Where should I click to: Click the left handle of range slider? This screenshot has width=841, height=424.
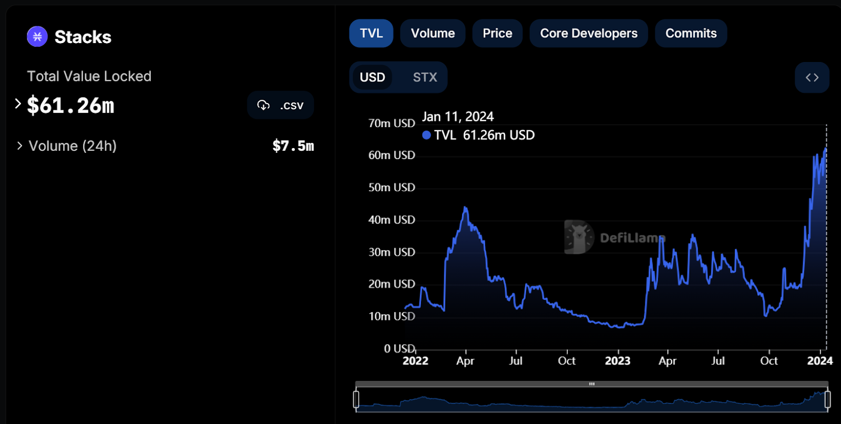pyautogui.click(x=356, y=399)
